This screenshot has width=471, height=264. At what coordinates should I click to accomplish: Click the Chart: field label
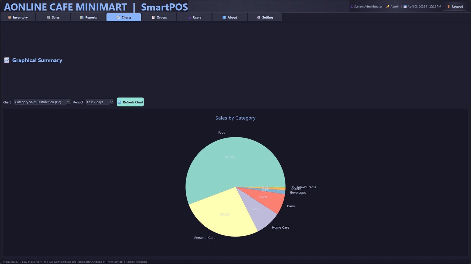pos(8,102)
